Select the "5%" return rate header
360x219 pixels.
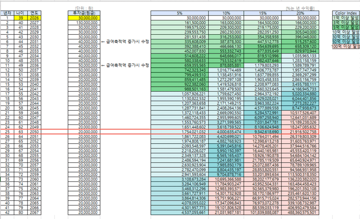(180, 13)
